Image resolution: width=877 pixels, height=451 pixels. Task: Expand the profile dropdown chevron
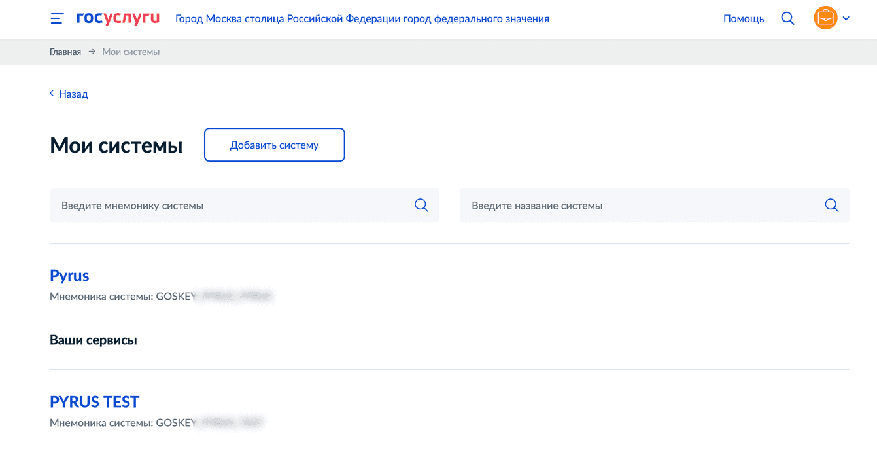click(x=846, y=19)
